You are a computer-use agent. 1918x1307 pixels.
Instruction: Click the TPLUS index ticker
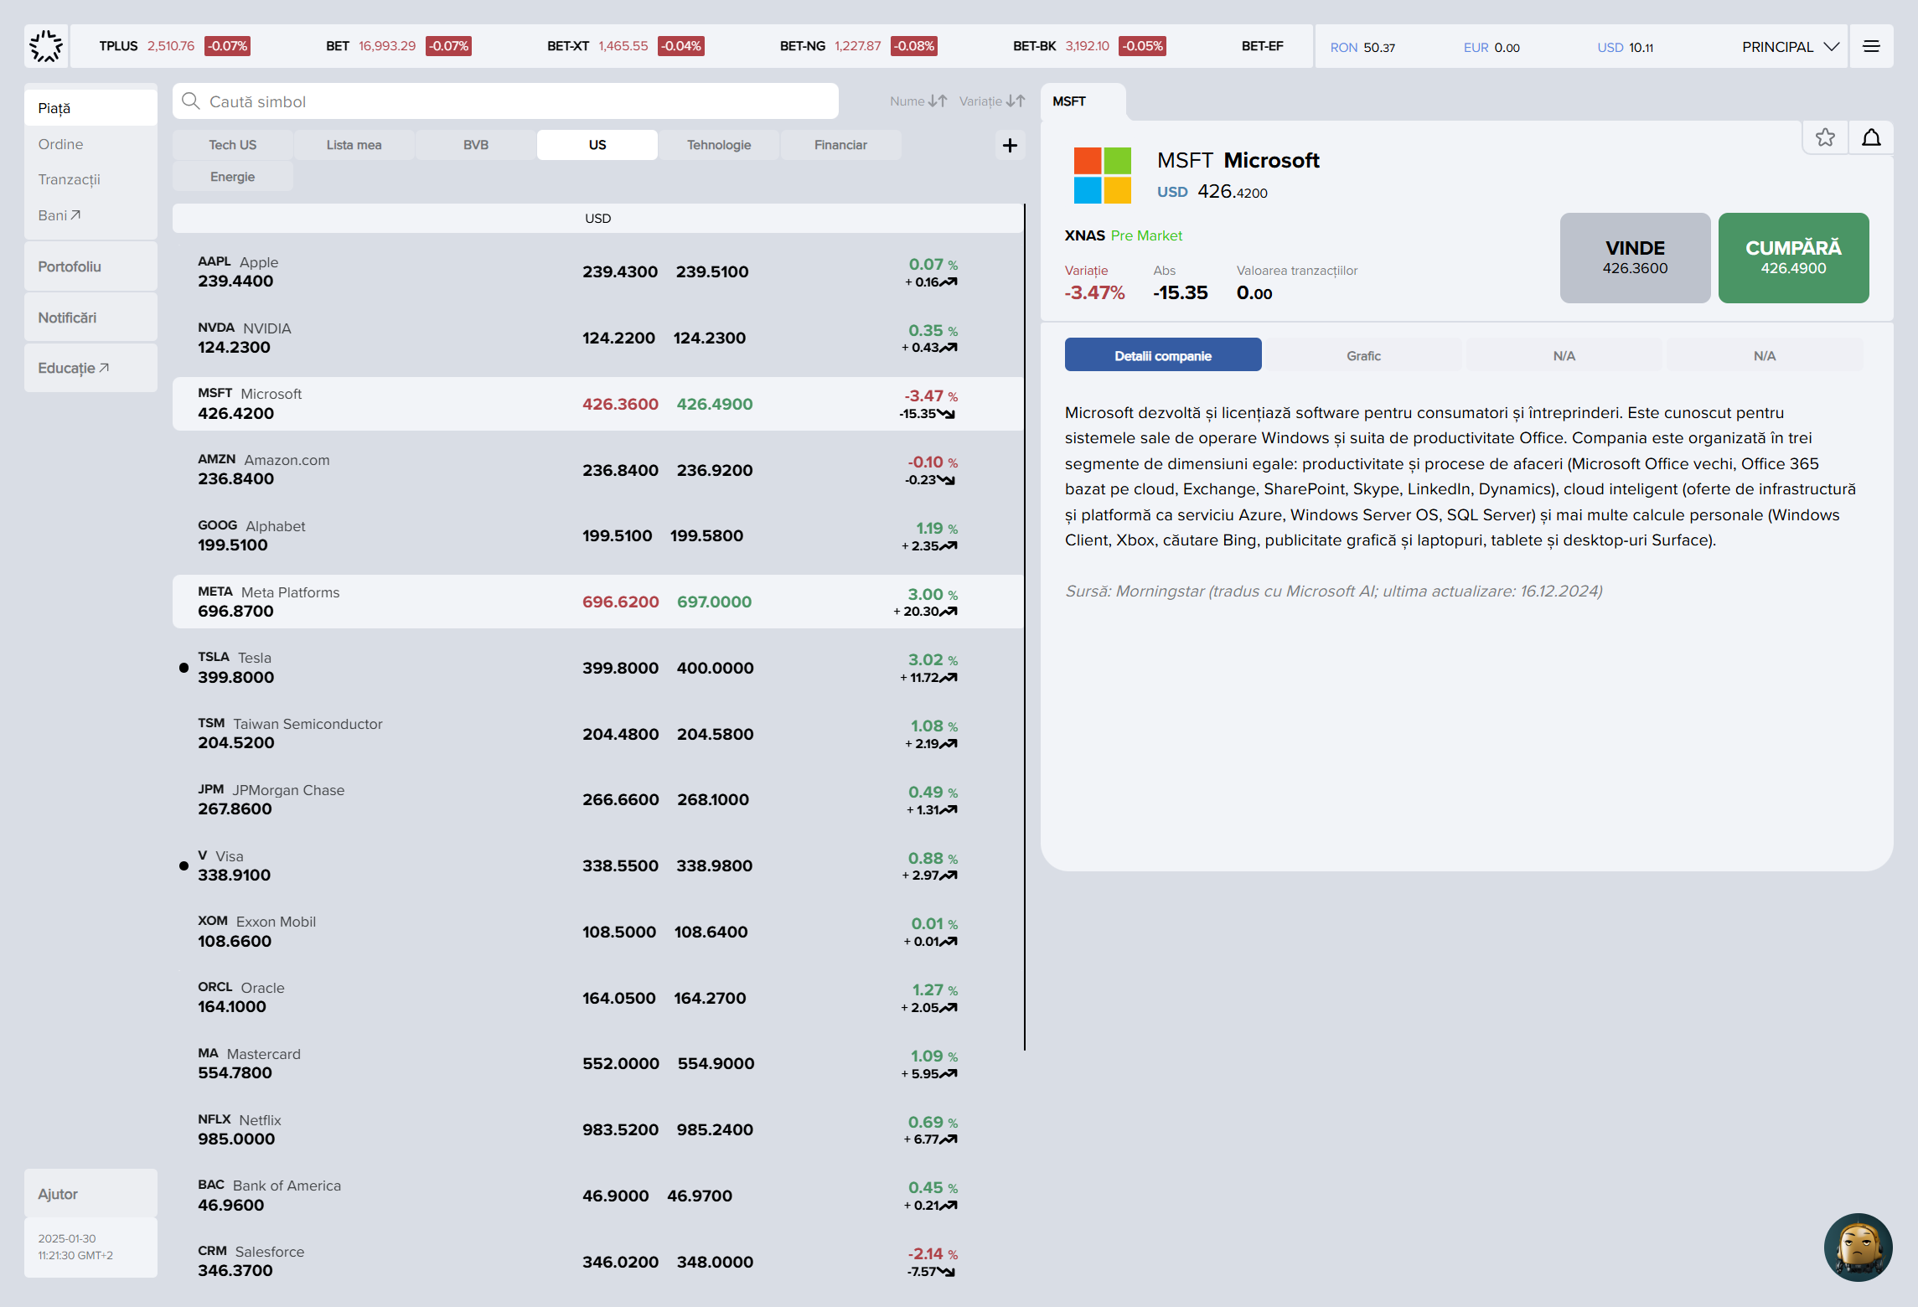[x=174, y=46]
